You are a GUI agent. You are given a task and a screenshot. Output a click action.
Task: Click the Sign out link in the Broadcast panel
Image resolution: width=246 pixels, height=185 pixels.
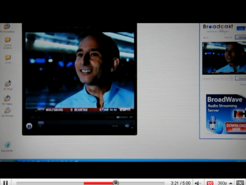(228, 37)
